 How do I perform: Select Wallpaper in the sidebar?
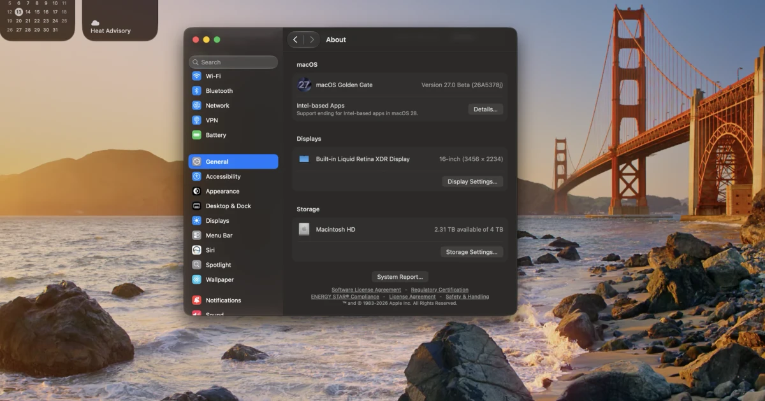(233, 279)
